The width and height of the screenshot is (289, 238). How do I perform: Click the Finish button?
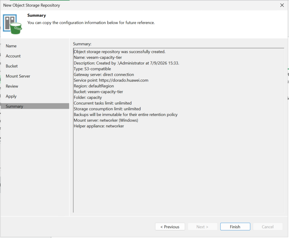tap(235, 227)
